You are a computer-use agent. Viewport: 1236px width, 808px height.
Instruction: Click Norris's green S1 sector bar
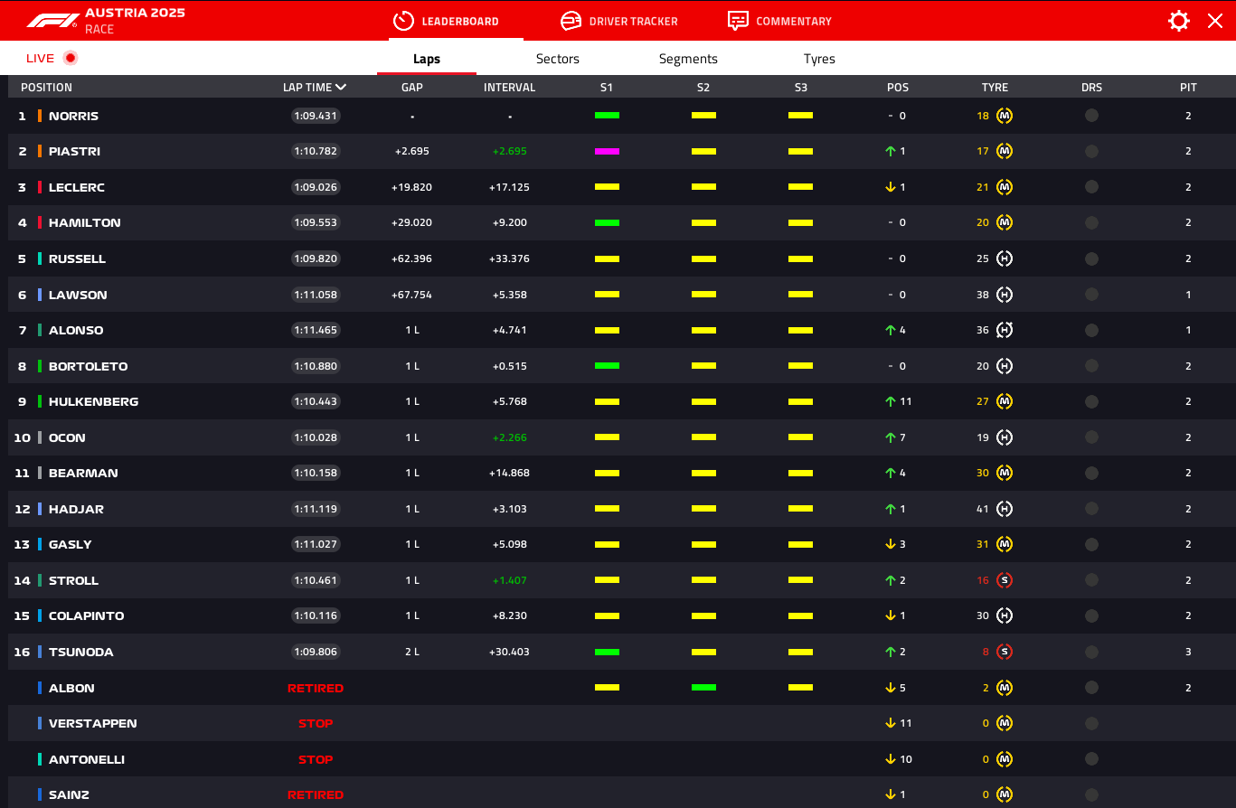point(607,116)
